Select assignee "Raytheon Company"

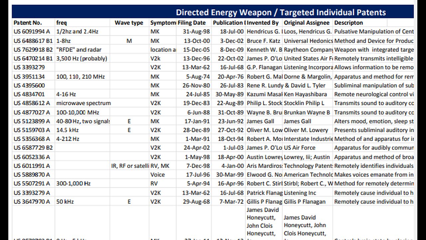pos(308,50)
